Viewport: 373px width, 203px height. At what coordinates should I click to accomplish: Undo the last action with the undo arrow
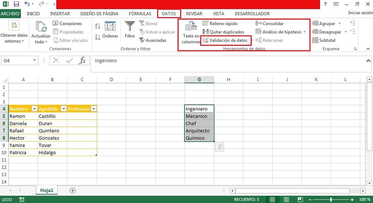pos(27,4)
